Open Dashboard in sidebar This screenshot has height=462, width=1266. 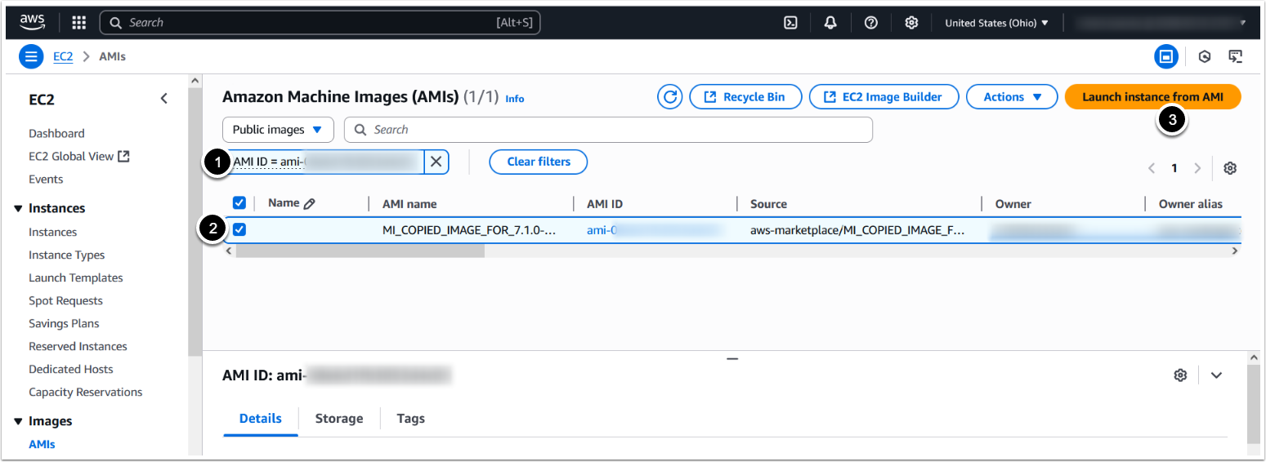point(56,133)
